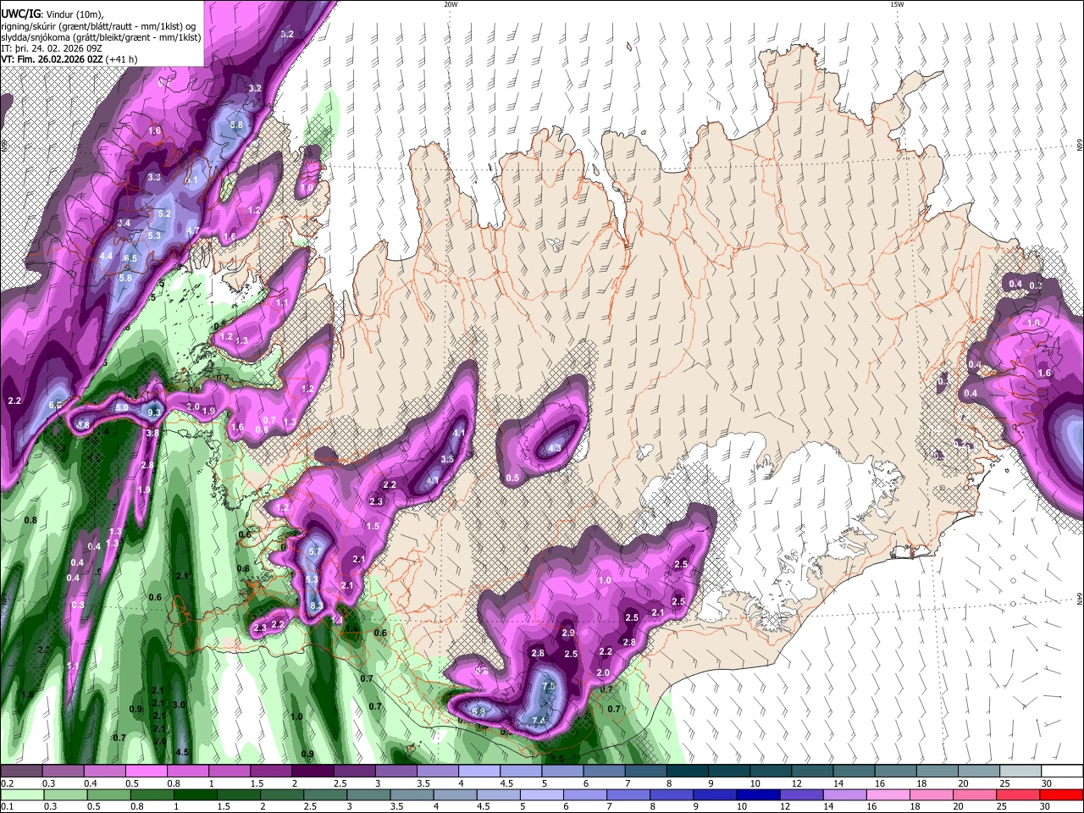This screenshot has height=813, width=1084.
Task: Click the '8.3' precipitation value on the map
Action: 316,606
